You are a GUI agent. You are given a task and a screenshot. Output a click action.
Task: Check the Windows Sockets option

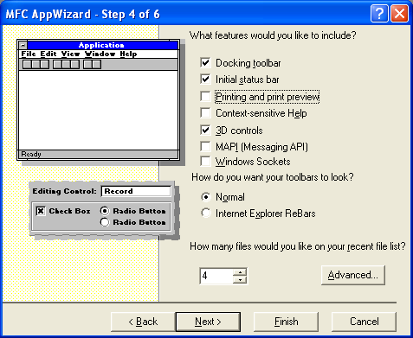(x=205, y=162)
